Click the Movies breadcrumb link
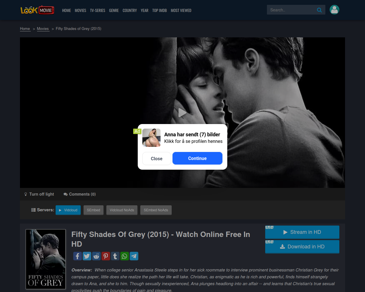The width and height of the screenshot is (365, 292). [43, 29]
